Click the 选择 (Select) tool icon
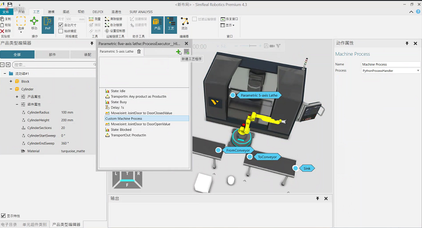 pos(21,22)
